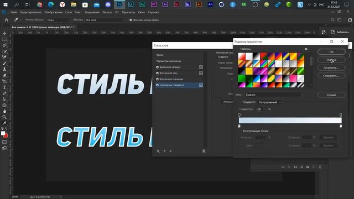The width and height of the screenshot is (354, 199).
Task: Select the Path Selection arrow tool
Action: [4, 99]
